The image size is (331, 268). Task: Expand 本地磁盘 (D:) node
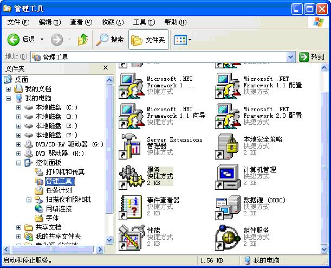pos(18,117)
